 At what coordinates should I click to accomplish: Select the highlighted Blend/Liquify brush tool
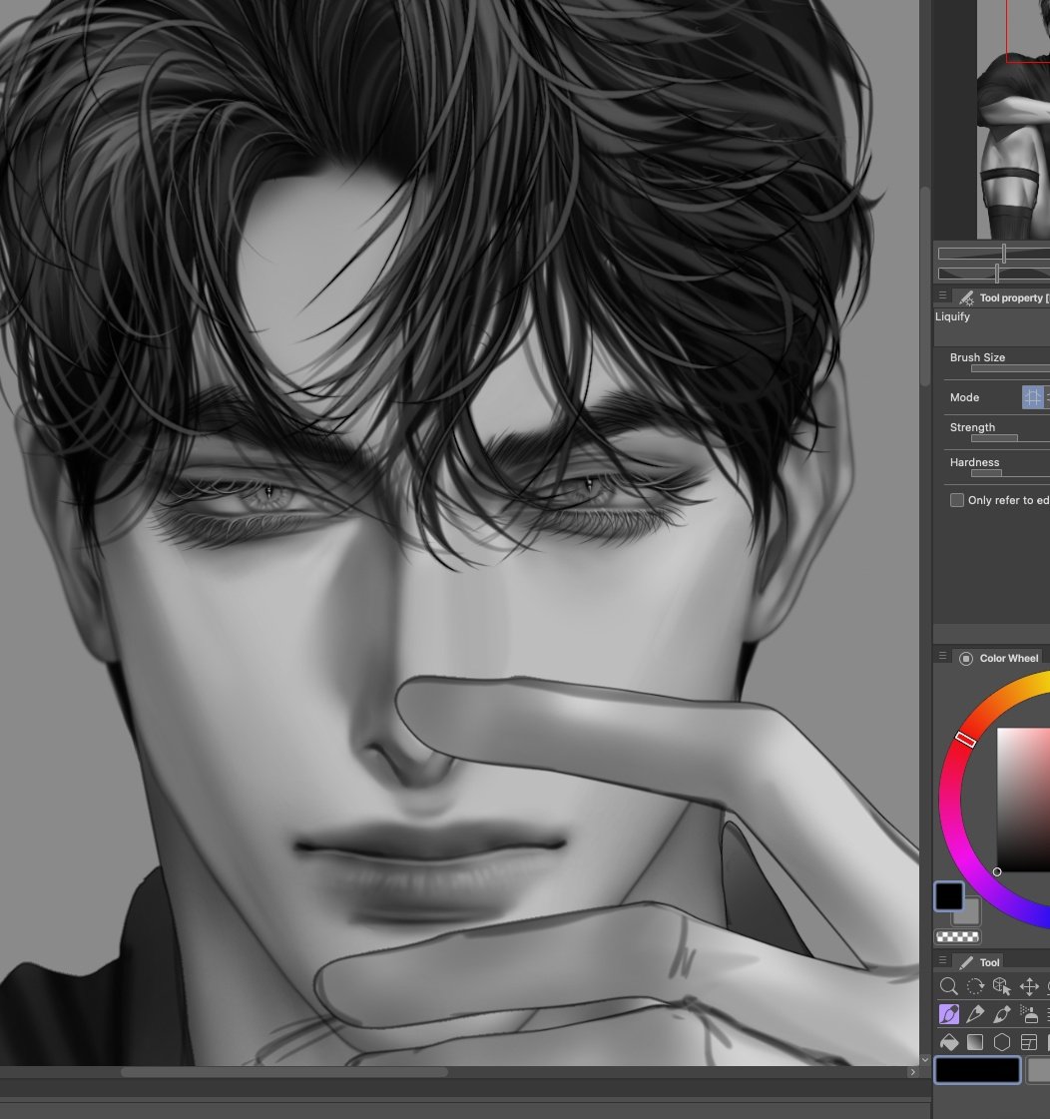click(x=948, y=1014)
